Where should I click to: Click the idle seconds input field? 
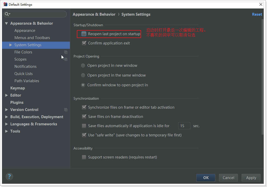pyautogui.click(x=184, y=126)
